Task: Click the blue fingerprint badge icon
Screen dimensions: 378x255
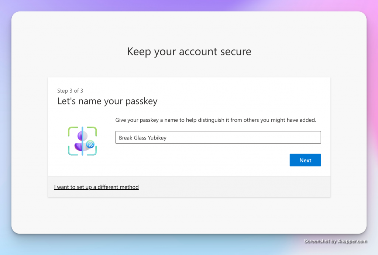Action: pos(90,144)
